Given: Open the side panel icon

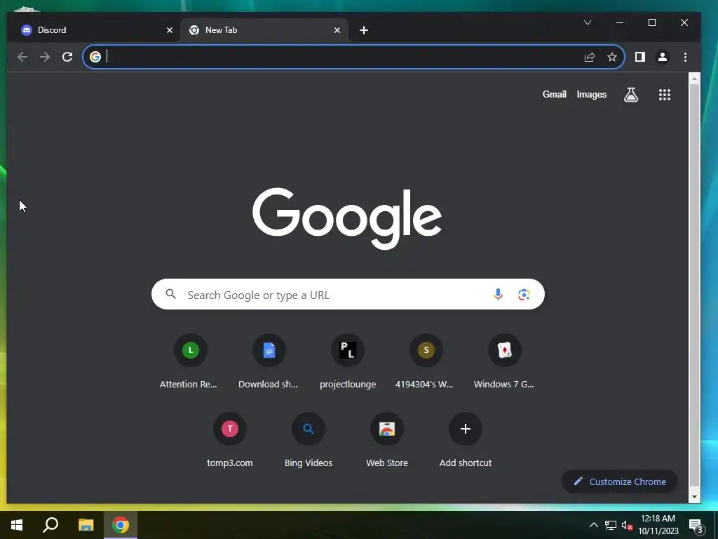Looking at the screenshot, I should (639, 57).
